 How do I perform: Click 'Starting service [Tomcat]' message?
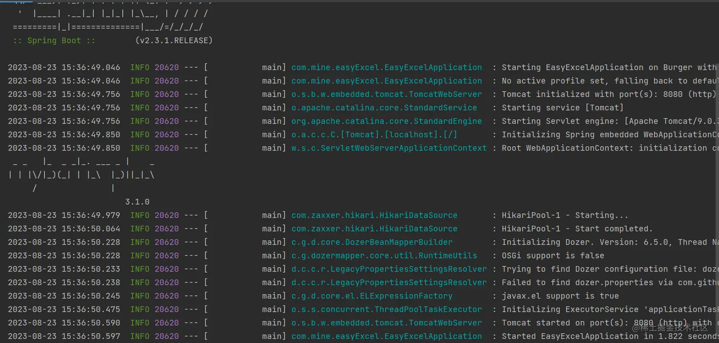tap(563, 108)
